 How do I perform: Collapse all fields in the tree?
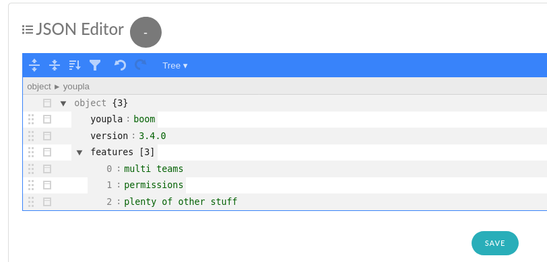coord(55,65)
